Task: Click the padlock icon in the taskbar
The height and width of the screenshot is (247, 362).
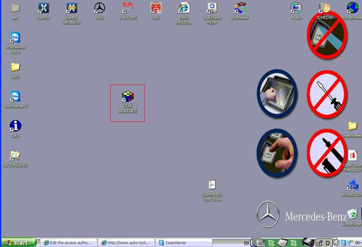Action: (320, 243)
